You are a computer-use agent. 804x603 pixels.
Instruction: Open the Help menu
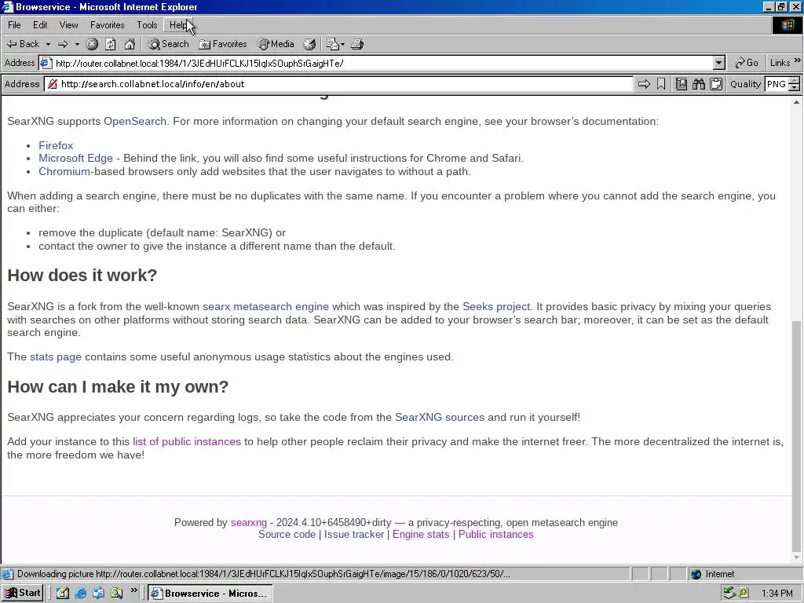coord(178,25)
